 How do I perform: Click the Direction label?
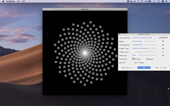[123, 59]
